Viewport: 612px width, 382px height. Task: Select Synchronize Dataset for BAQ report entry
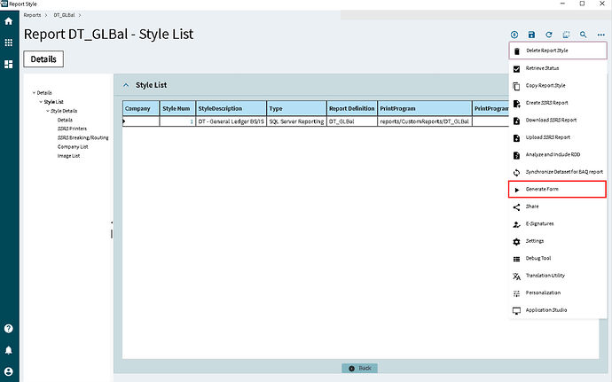[x=558, y=172]
